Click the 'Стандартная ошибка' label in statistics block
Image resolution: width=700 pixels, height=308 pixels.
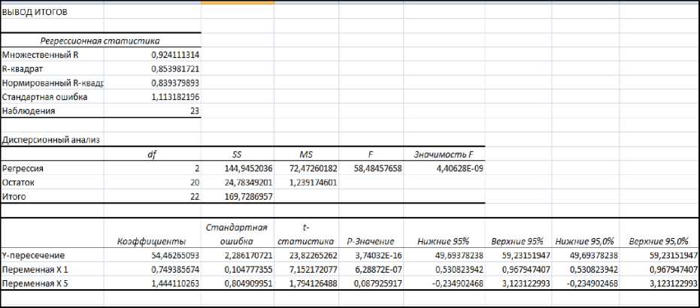pos(44,97)
